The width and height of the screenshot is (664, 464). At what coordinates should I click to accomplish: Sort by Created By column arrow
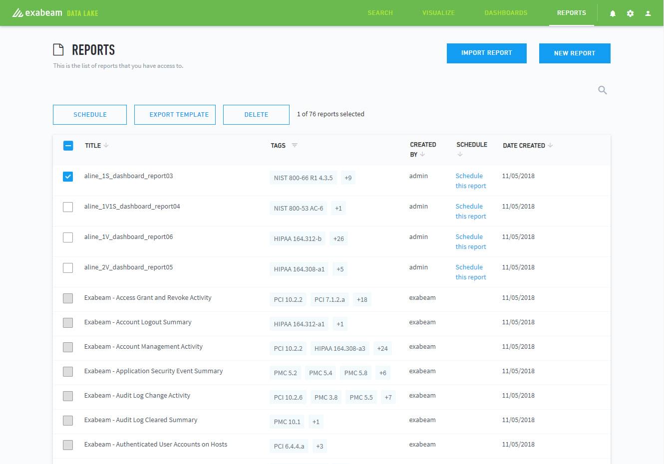(422, 154)
